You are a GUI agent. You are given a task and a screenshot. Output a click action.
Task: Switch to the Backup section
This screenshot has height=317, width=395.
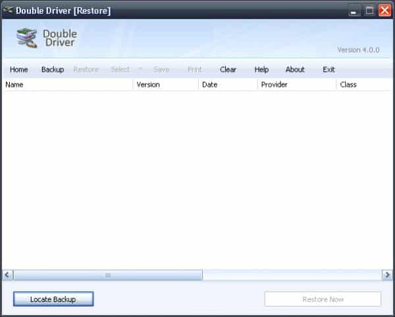(x=53, y=70)
